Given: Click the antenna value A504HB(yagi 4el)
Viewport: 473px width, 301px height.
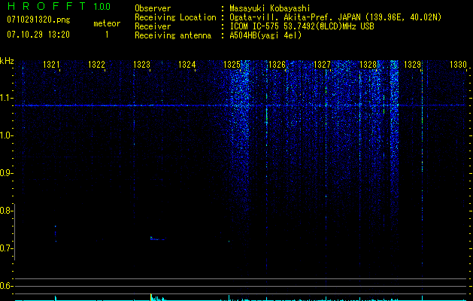Looking at the screenshot, I should [x=265, y=35].
